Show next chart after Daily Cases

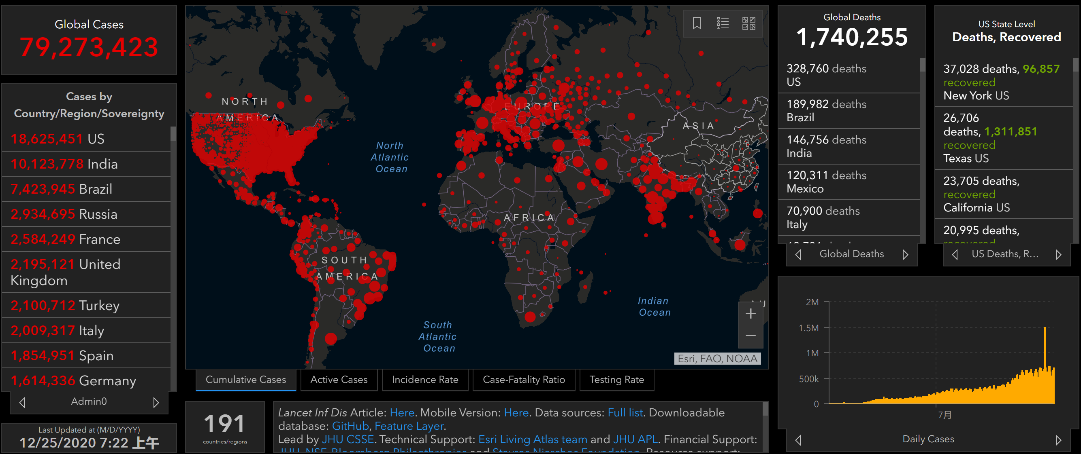(x=1058, y=440)
